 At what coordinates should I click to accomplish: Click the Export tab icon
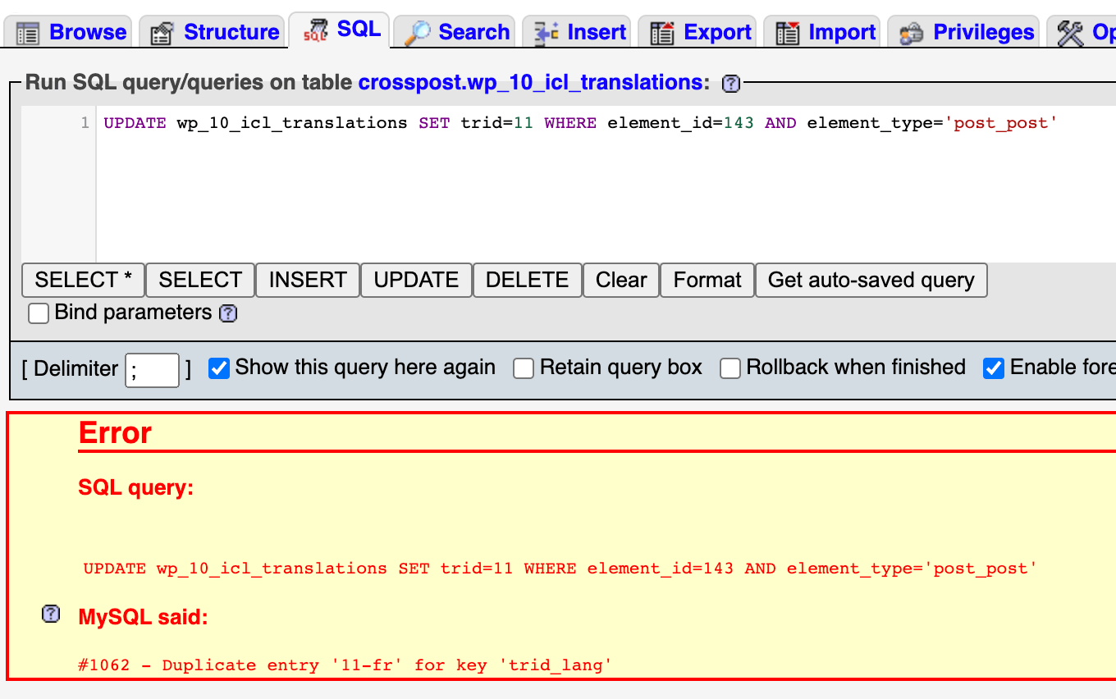pyautogui.click(x=662, y=33)
